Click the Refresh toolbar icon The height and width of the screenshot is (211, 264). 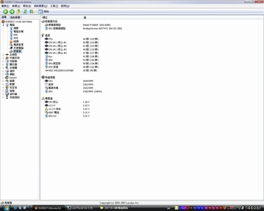point(25,12)
